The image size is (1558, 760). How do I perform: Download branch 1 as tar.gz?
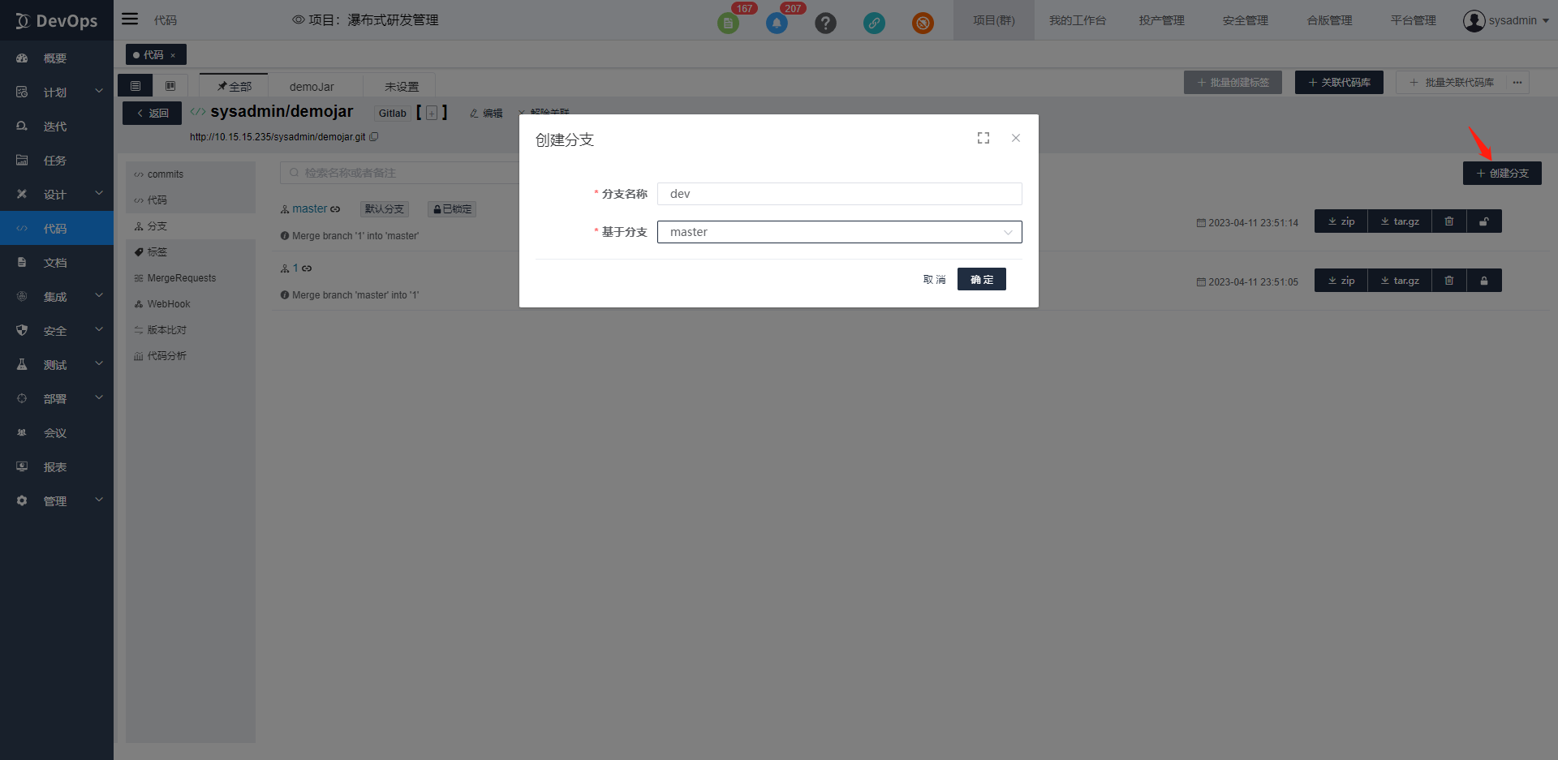1400,281
